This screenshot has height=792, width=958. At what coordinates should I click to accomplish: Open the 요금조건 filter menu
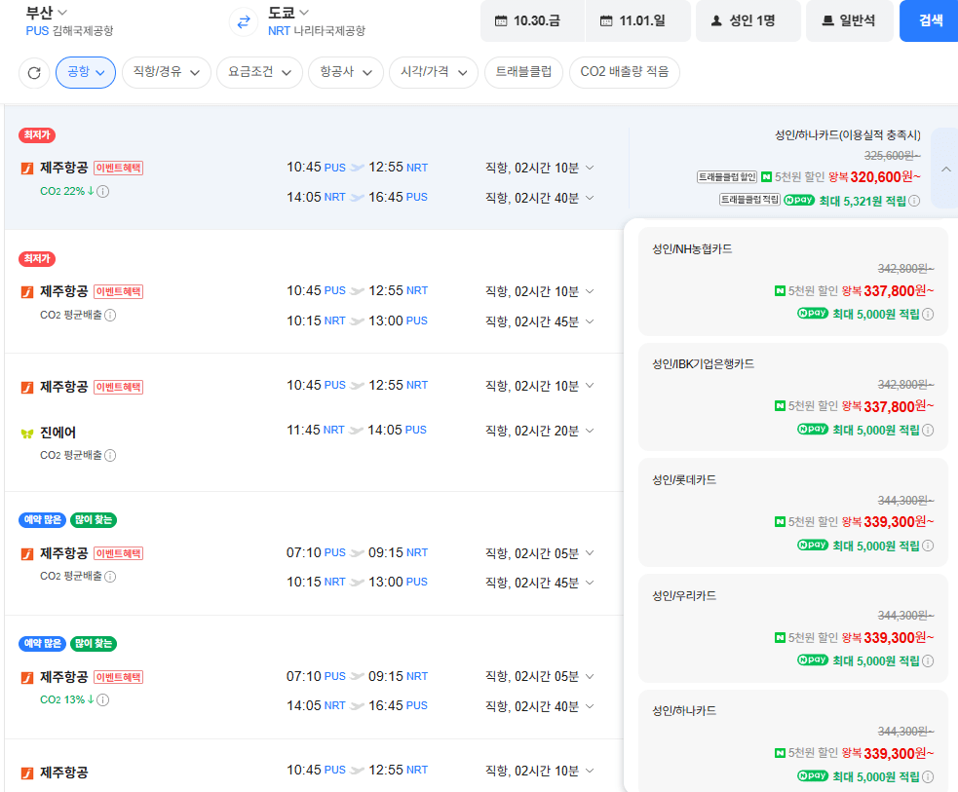point(259,72)
